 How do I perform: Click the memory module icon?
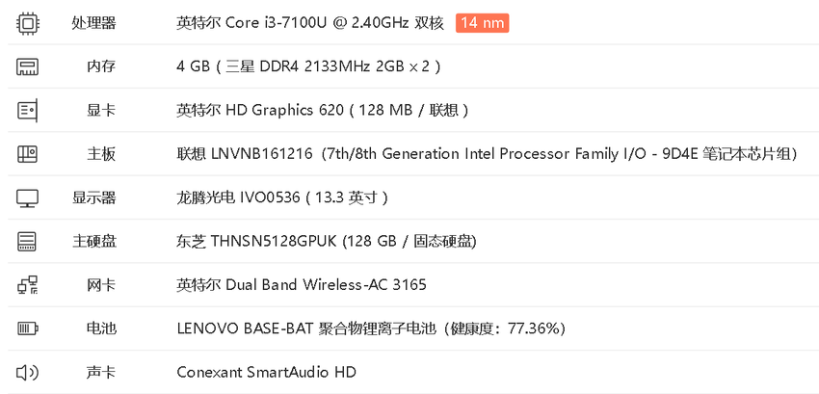click(27, 66)
